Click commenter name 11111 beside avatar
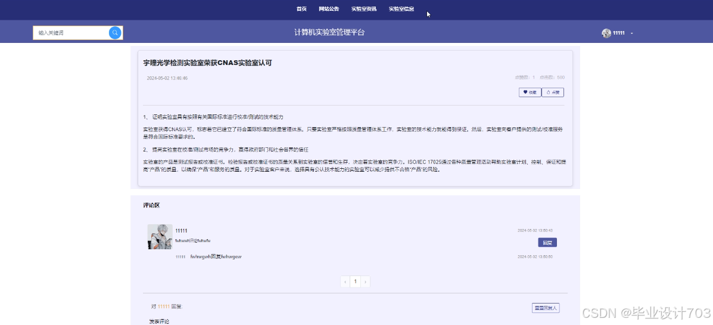Viewport: 713px width, 325px height. coord(181,231)
